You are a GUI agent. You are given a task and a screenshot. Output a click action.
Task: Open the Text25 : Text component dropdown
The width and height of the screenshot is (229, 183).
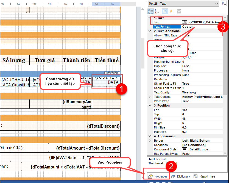click(x=216, y=4)
